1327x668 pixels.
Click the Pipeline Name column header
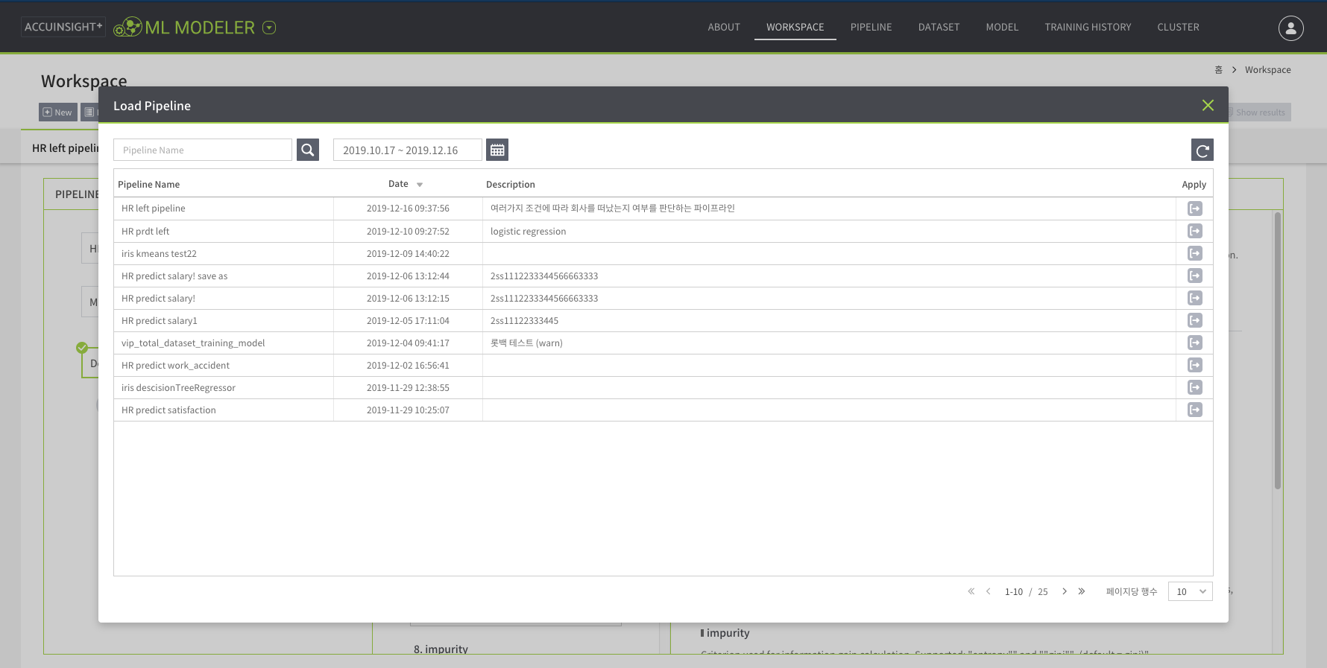pyautogui.click(x=149, y=185)
